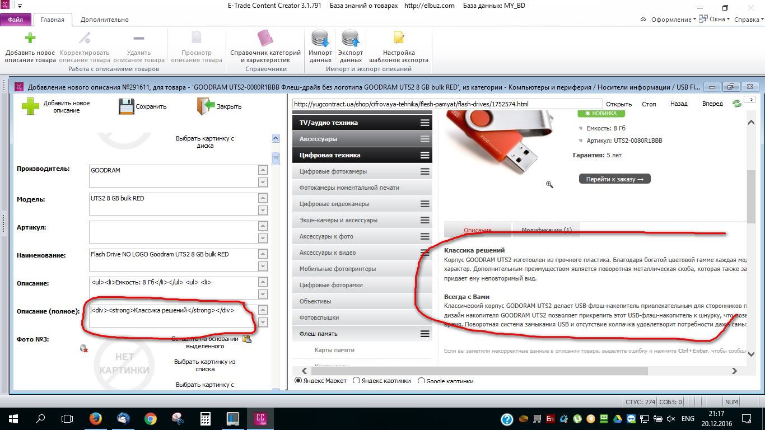Expand Флеш память submenu
This screenshot has width=765, height=430.
(x=425, y=334)
